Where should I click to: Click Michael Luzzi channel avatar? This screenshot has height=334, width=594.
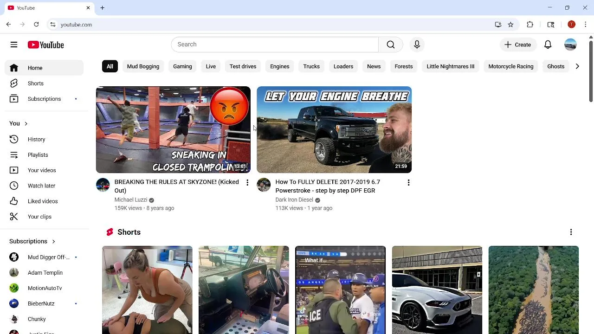click(103, 185)
